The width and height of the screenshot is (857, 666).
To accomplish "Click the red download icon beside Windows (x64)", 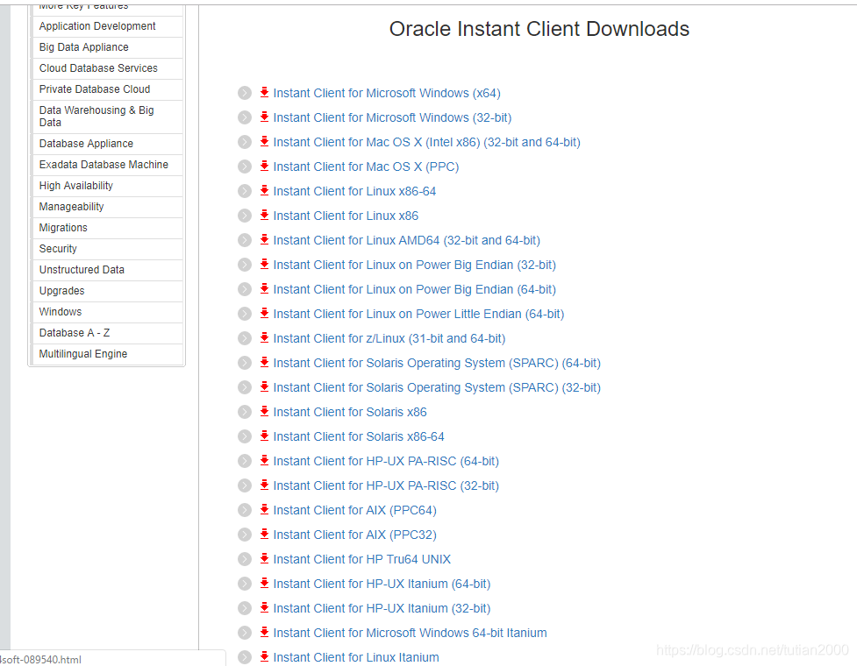I will pyautogui.click(x=265, y=92).
